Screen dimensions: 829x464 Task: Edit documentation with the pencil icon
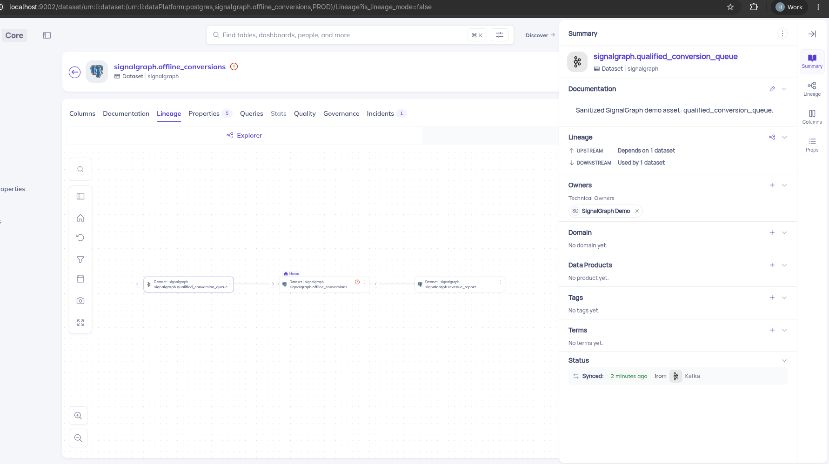[772, 89]
